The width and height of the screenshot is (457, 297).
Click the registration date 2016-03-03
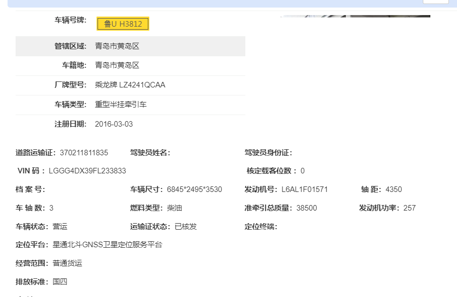114,124
